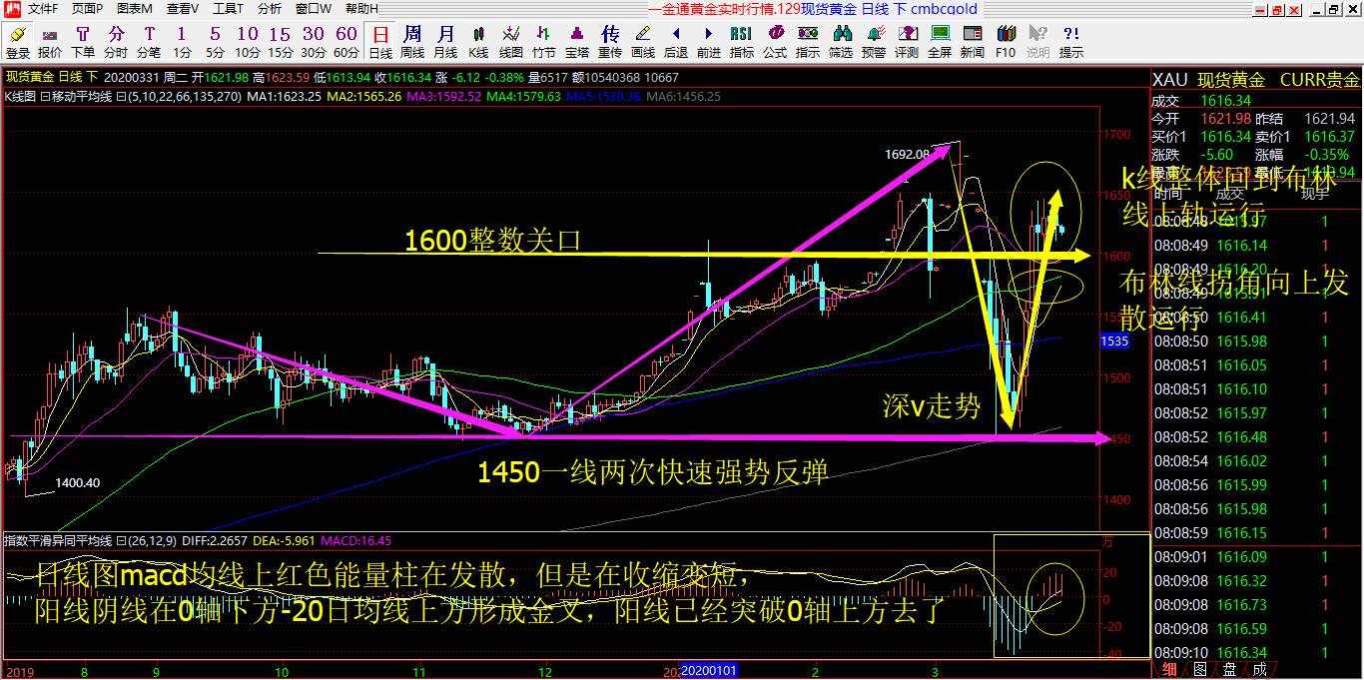This screenshot has height=680, width=1364.
Task: Select the 1分 one-minute period
Action: (x=182, y=42)
